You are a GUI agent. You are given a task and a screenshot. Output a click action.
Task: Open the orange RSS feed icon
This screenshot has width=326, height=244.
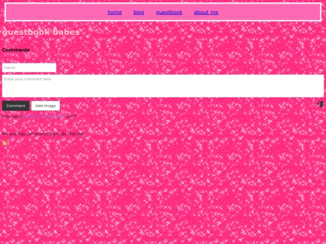[5, 143]
